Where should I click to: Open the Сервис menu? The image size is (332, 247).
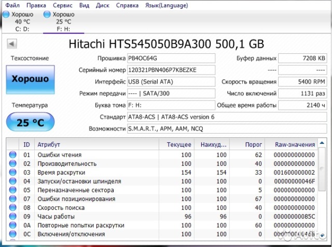tap(63, 5)
